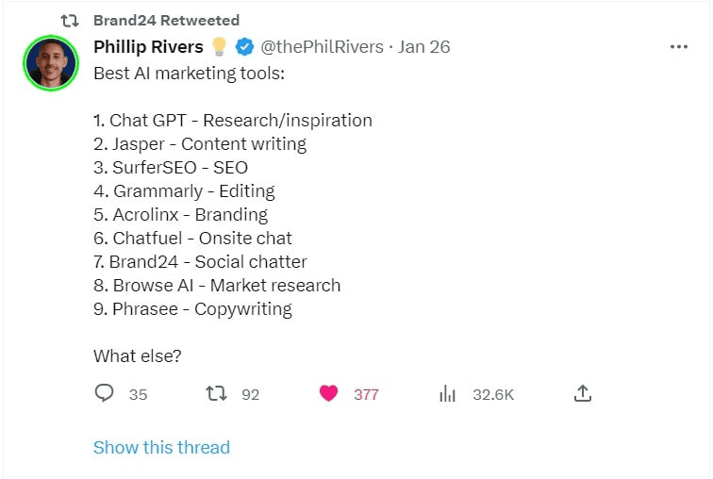Click the 32.6K views count
This screenshot has width=713, height=479.
(493, 394)
